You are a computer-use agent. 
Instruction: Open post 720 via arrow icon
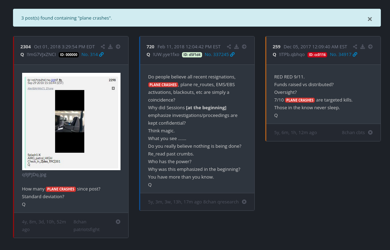244,47
